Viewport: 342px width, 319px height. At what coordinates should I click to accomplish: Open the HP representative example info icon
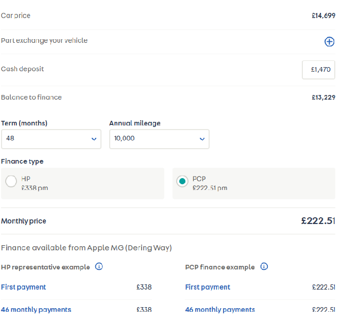(99, 267)
